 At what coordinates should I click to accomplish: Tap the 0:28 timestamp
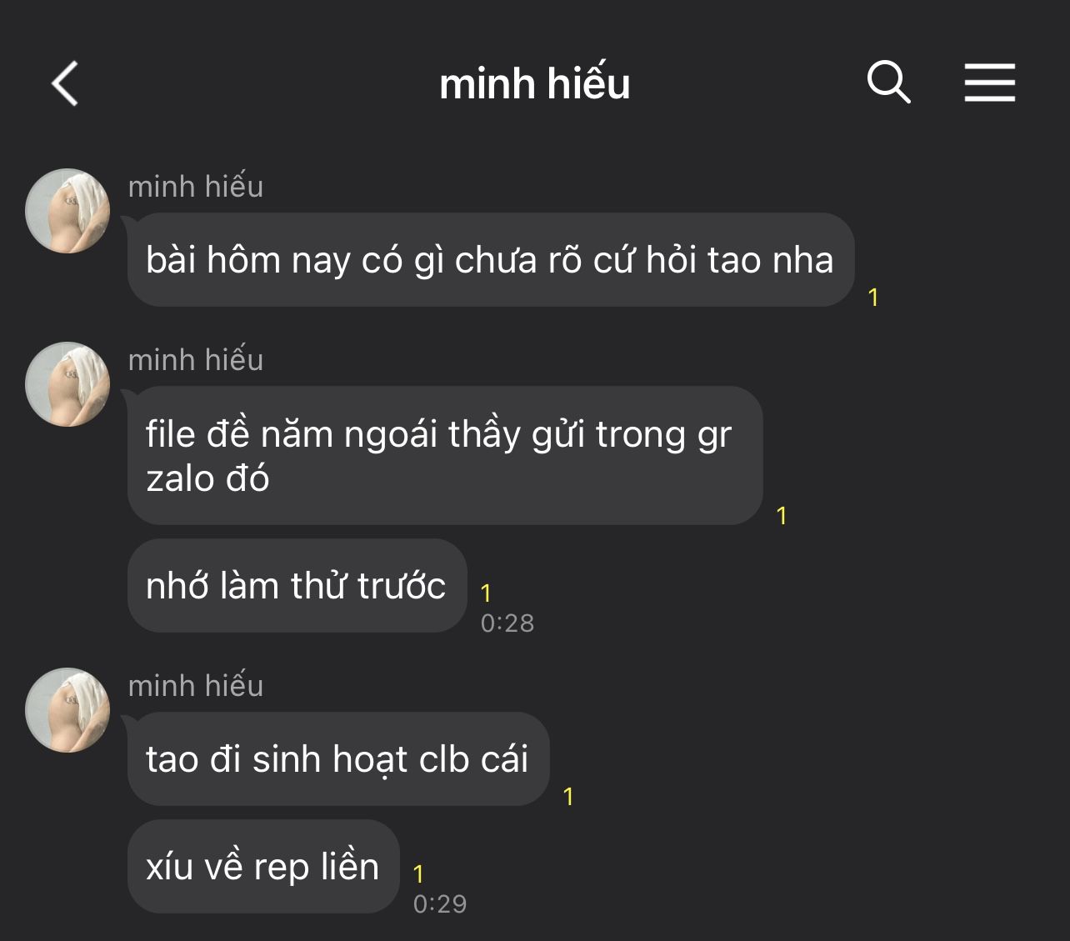(507, 623)
